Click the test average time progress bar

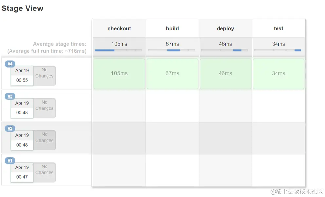[x=278, y=50]
